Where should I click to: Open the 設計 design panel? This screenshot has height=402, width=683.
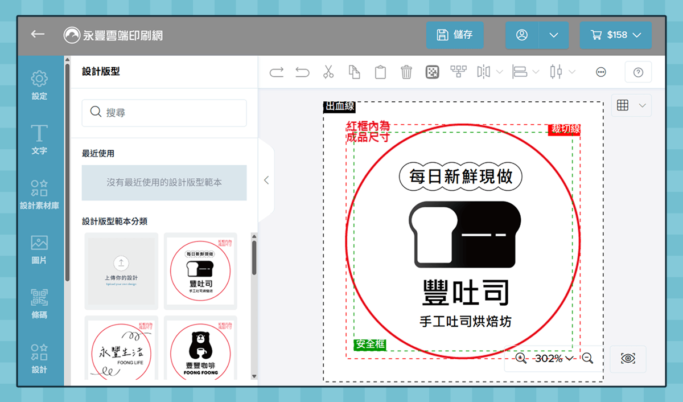coord(39,358)
